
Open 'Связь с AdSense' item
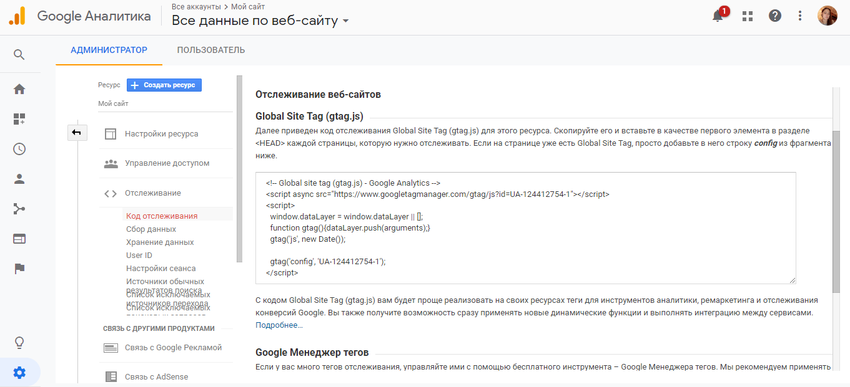click(x=156, y=376)
